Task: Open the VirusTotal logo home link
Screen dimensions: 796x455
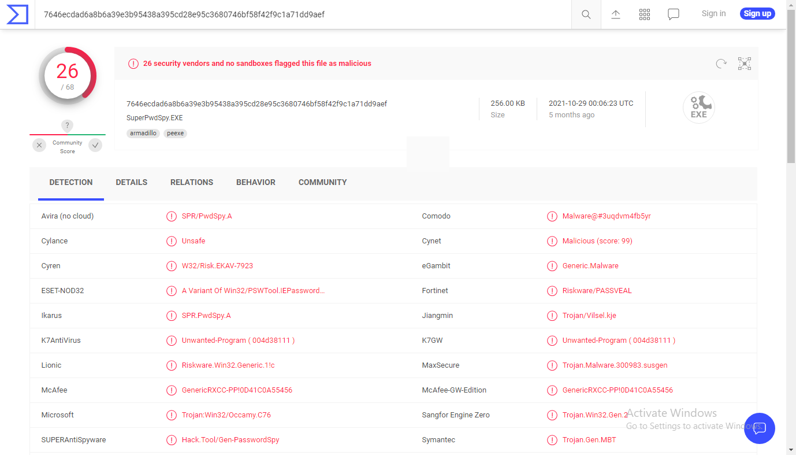Action: pos(17,14)
